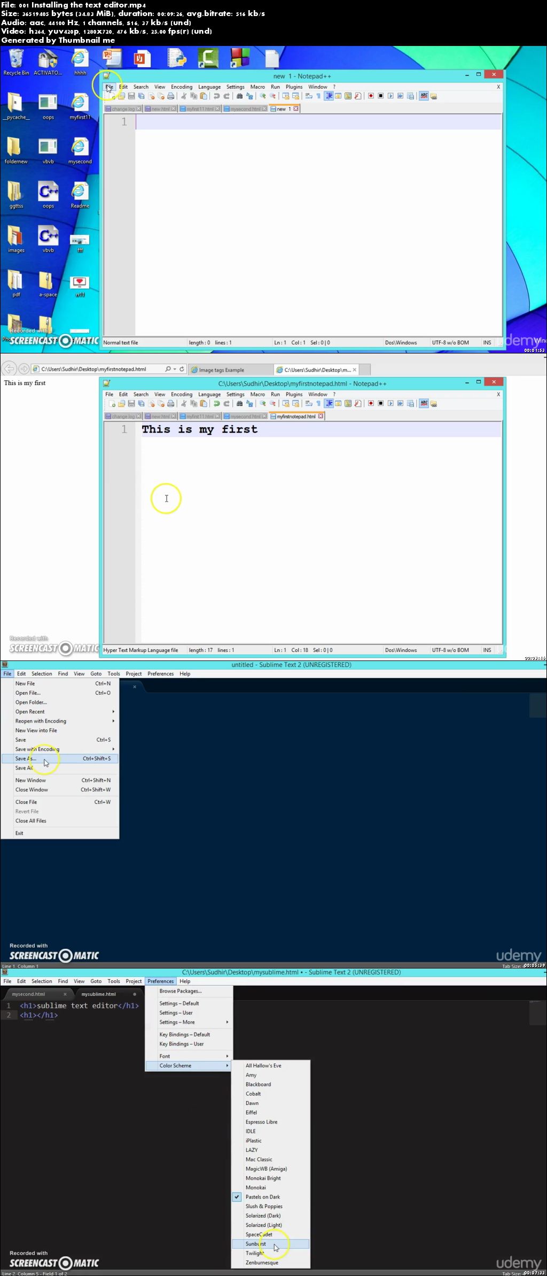Click Record Macro red dot in 'new 1' Notepad++
The image size is (547, 1276).
pos(371,96)
